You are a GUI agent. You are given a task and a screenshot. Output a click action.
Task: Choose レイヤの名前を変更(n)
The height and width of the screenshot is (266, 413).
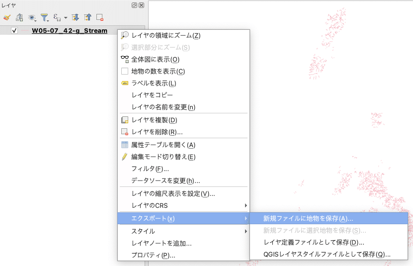pyautogui.click(x=183, y=107)
